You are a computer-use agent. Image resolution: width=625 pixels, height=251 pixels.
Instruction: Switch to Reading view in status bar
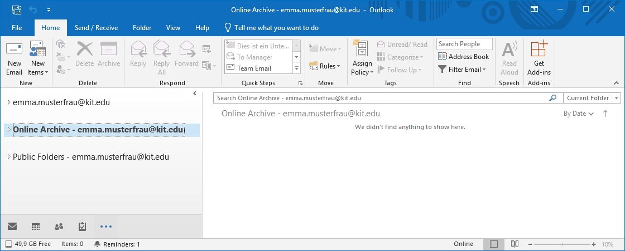click(x=515, y=244)
